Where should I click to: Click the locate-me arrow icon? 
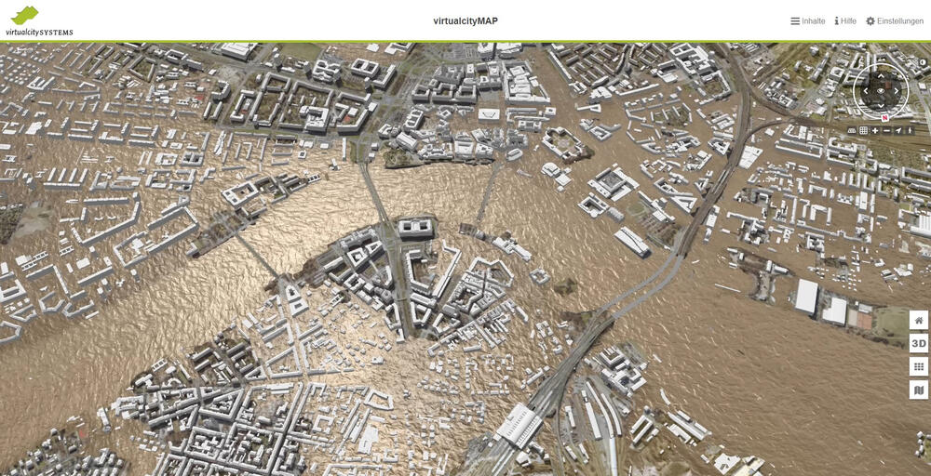pyautogui.click(x=898, y=131)
